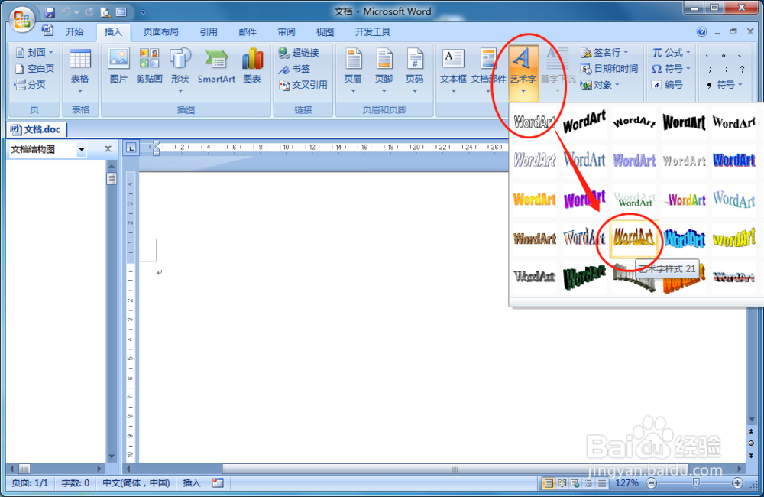Switch to print layout view in status bar
The width and height of the screenshot is (764, 497).
point(549,483)
